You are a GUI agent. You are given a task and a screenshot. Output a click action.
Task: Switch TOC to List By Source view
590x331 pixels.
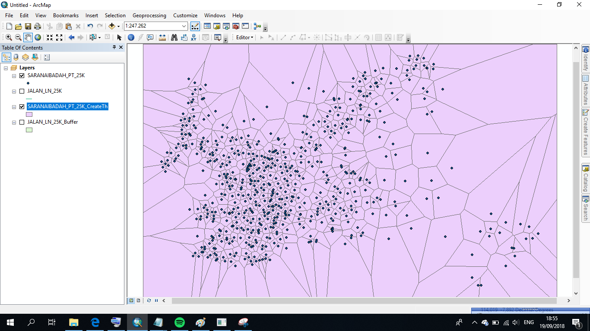(16, 57)
